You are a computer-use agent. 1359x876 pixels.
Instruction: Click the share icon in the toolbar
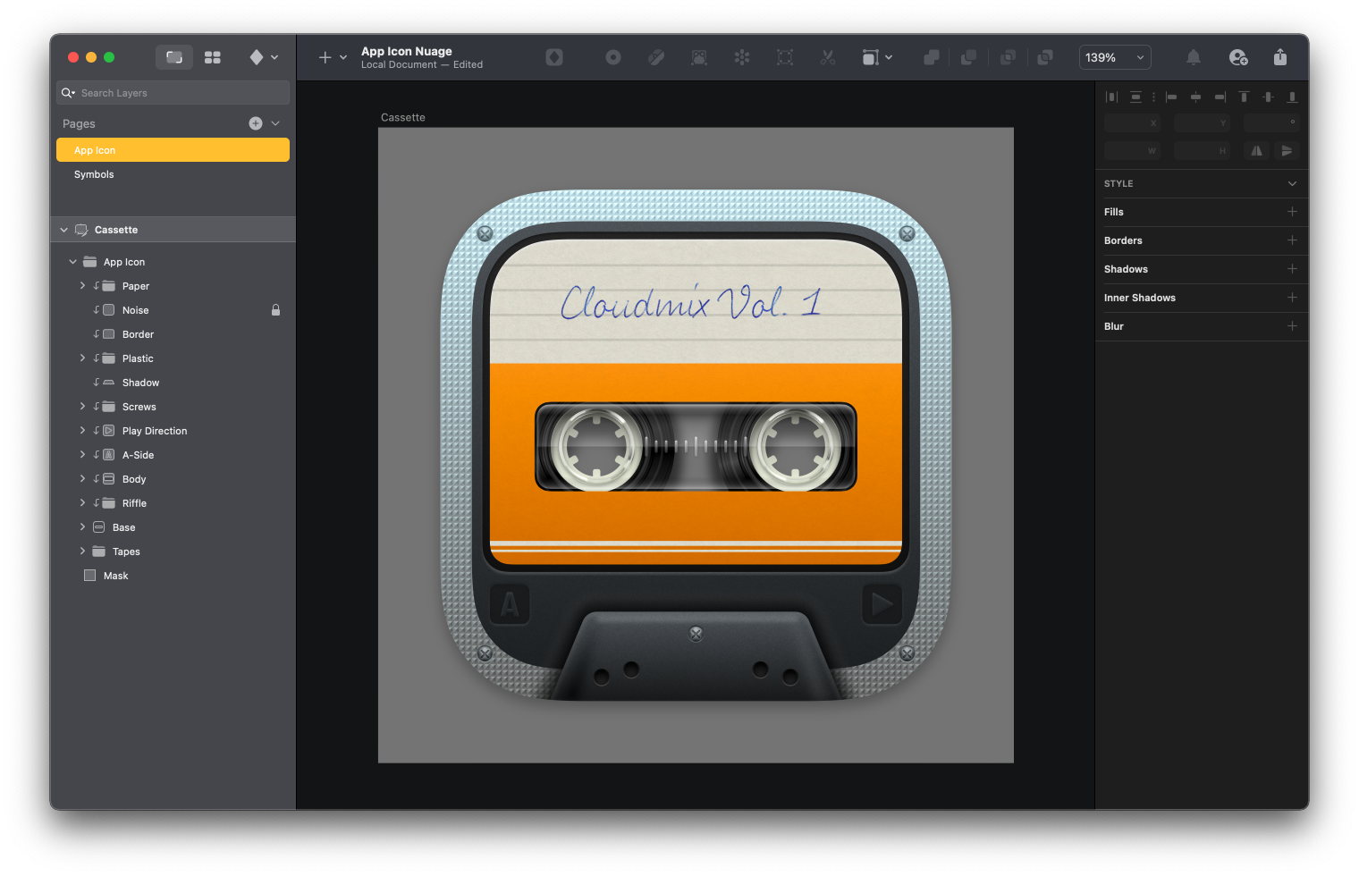pos(1279,56)
